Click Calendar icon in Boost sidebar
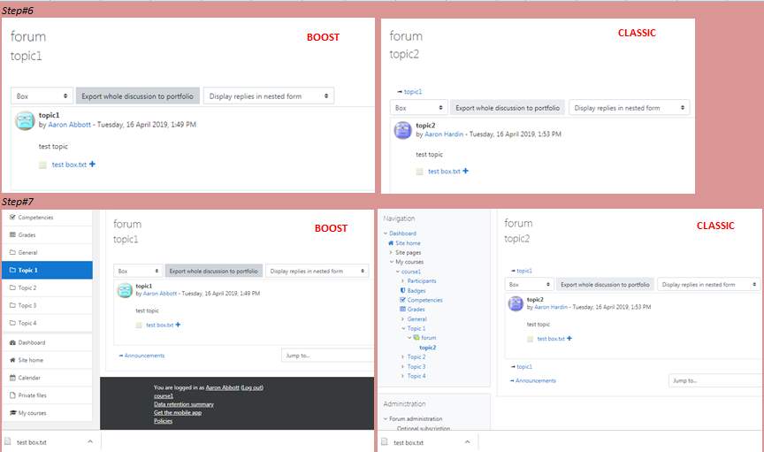764x452 pixels. tap(12, 378)
